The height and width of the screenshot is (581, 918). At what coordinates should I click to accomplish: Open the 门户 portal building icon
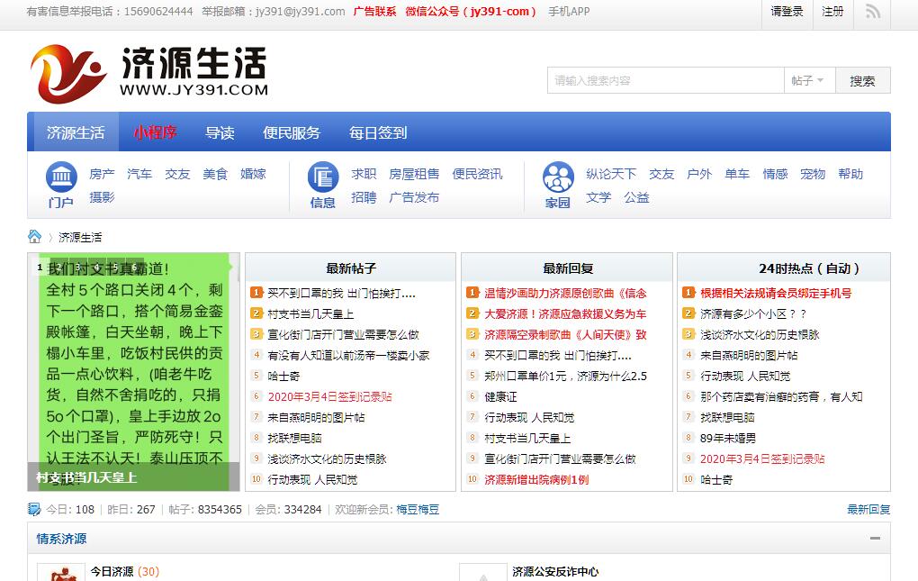click(x=61, y=177)
